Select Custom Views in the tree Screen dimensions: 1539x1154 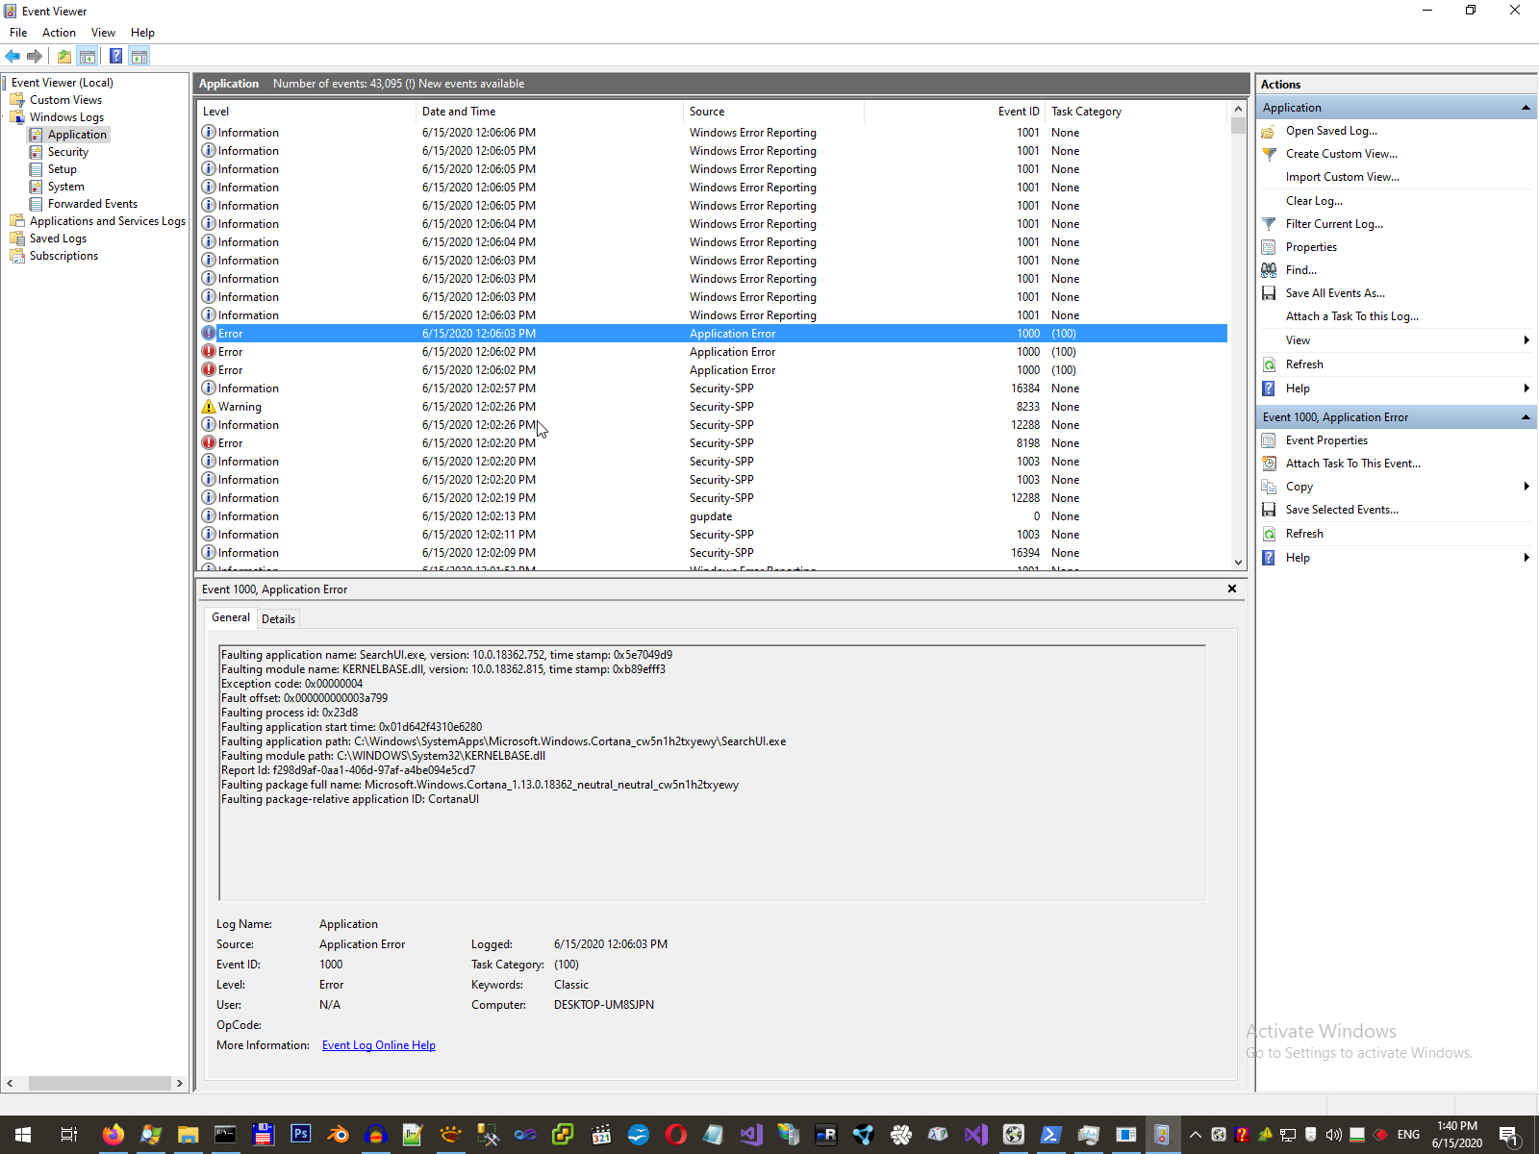(x=65, y=100)
